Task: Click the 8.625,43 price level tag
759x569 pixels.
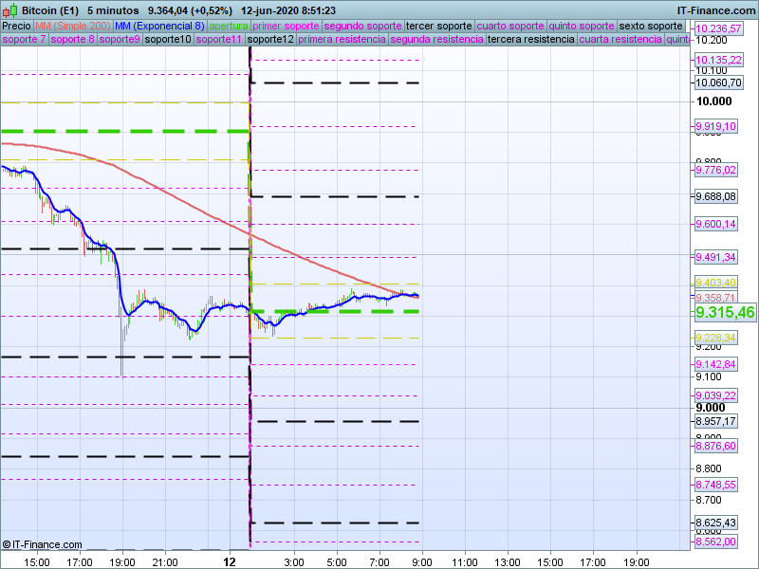Action: click(x=715, y=523)
